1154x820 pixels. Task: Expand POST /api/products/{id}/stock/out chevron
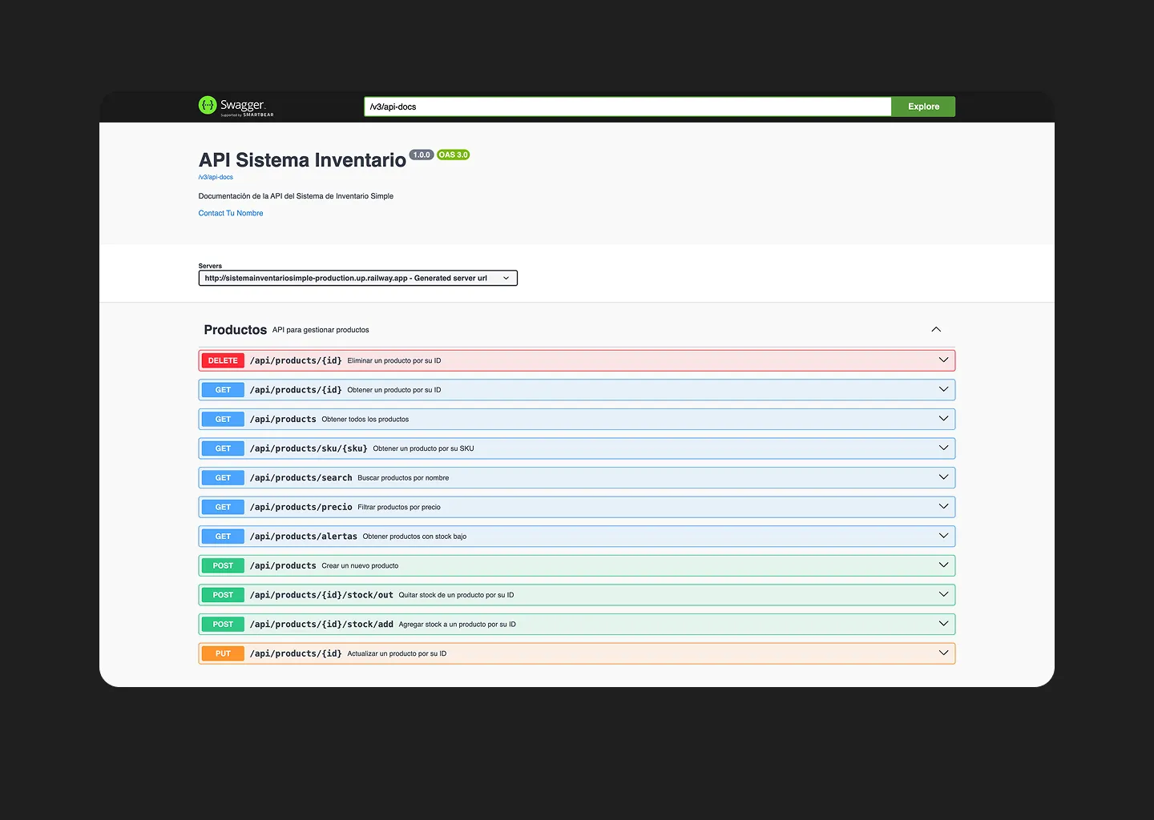[x=943, y=595]
